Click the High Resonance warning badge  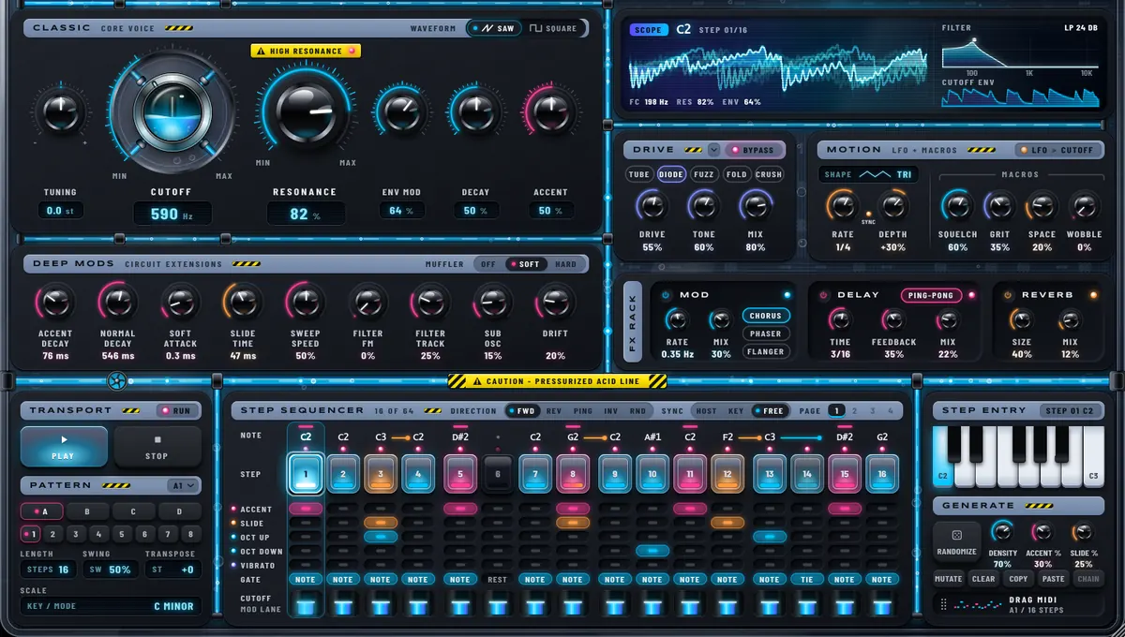click(306, 51)
